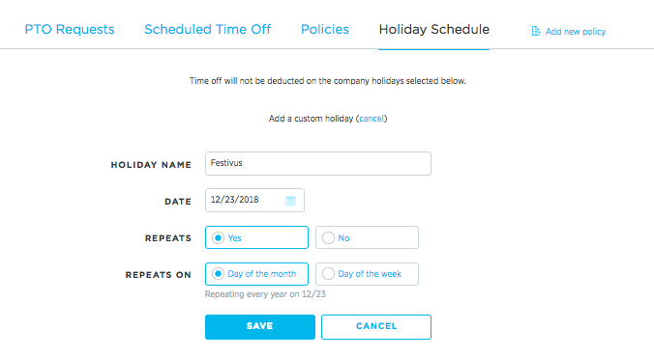Click the No option box label
The height and width of the screenshot is (358, 654).
343,237
